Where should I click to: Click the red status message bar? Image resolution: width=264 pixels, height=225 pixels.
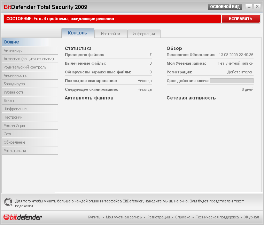pos(112,19)
